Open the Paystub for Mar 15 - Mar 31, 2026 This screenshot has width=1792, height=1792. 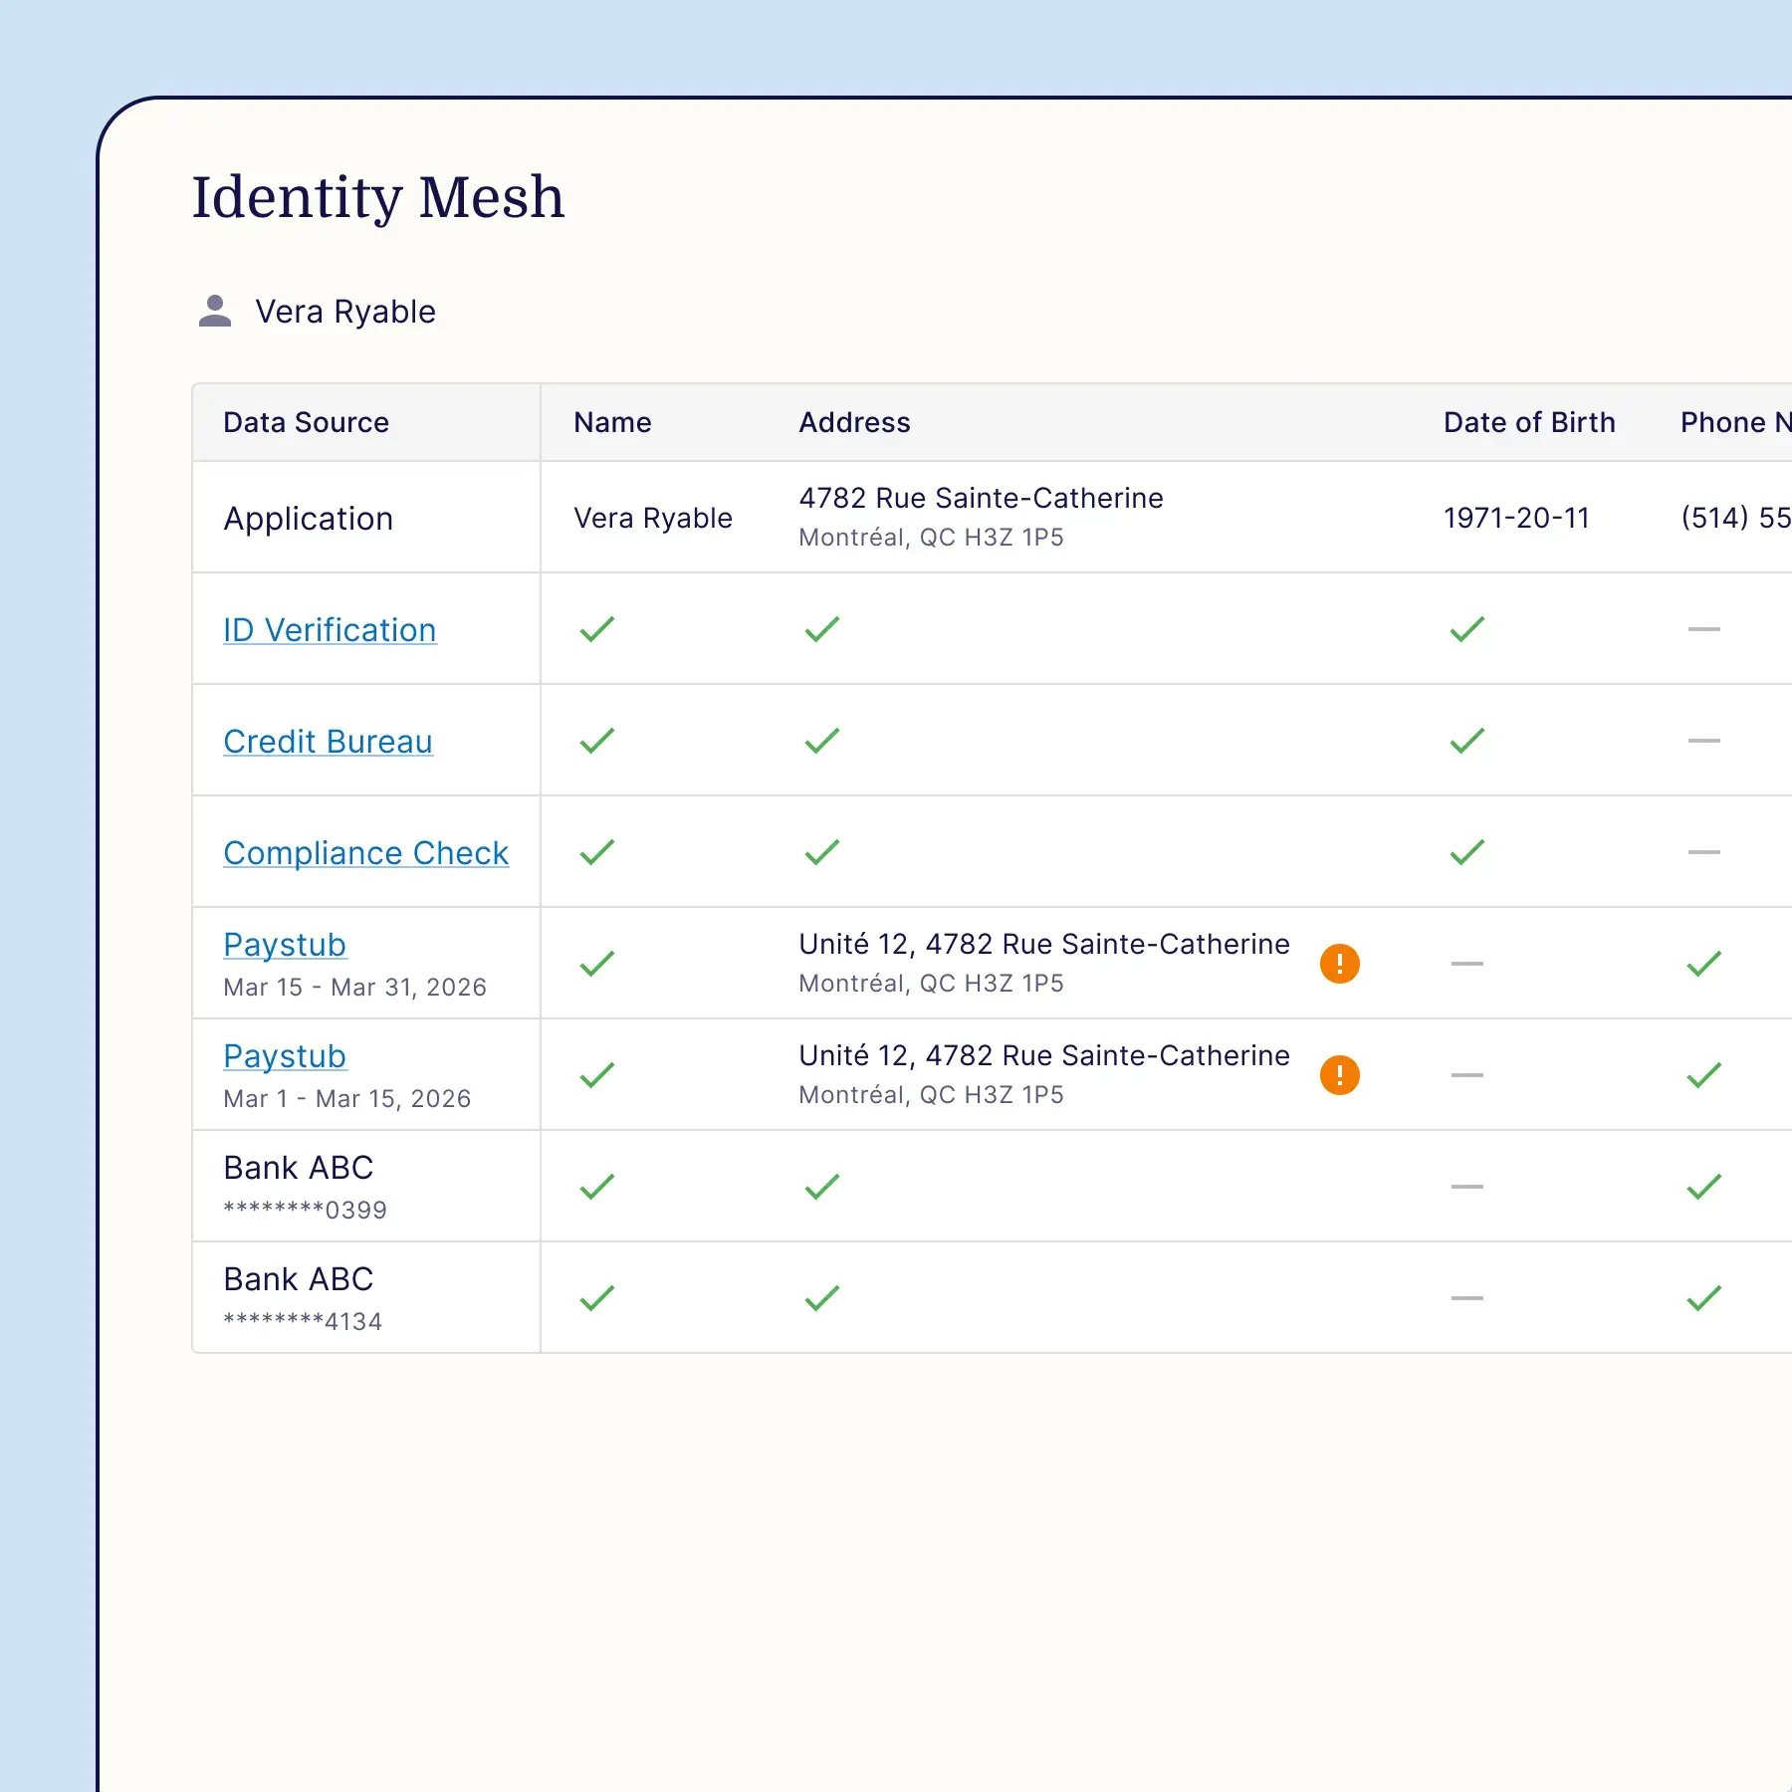tap(285, 944)
